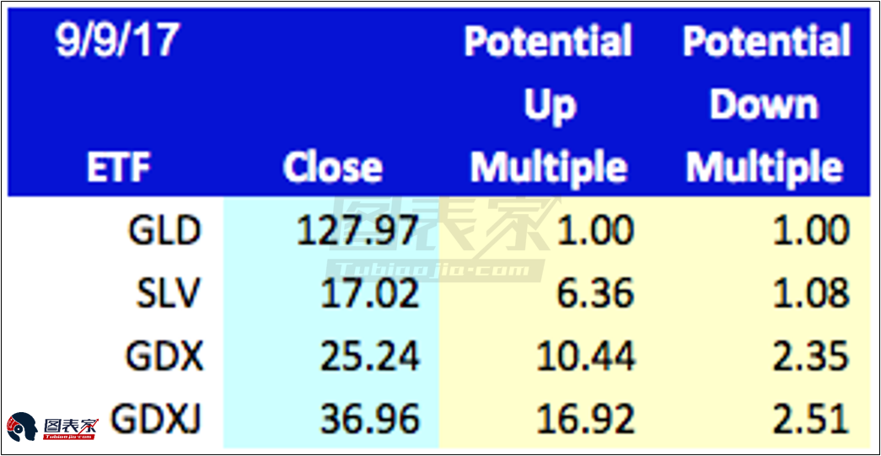This screenshot has width=881, height=456.
Task: Click SLV close value 17.02
Action: [370, 293]
